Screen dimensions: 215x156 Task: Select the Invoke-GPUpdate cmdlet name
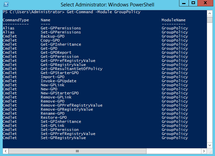point(59,81)
